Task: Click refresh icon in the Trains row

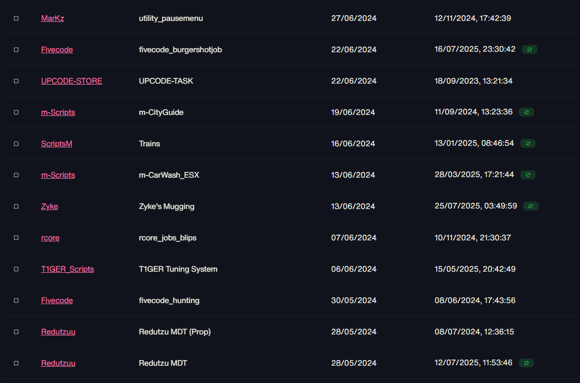Action: pos(528,143)
